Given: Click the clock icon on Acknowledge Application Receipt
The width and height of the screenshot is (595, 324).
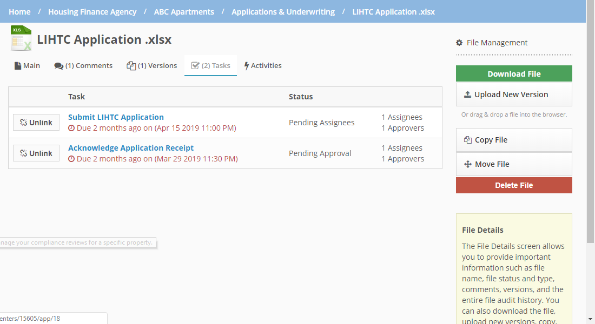Looking at the screenshot, I should [71, 159].
